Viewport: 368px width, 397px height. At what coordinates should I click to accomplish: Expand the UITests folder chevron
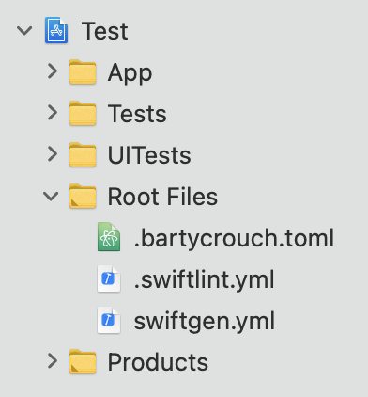(x=53, y=153)
